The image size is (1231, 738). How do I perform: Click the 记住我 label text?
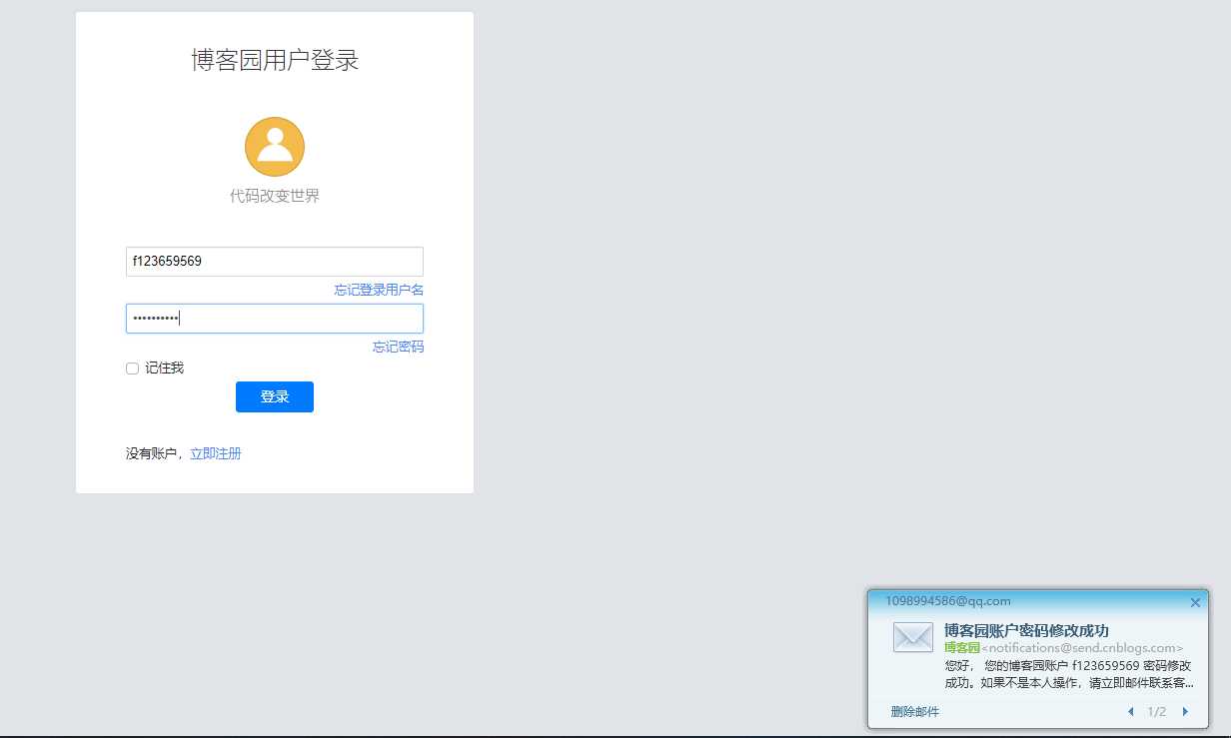(x=164, y=369)
